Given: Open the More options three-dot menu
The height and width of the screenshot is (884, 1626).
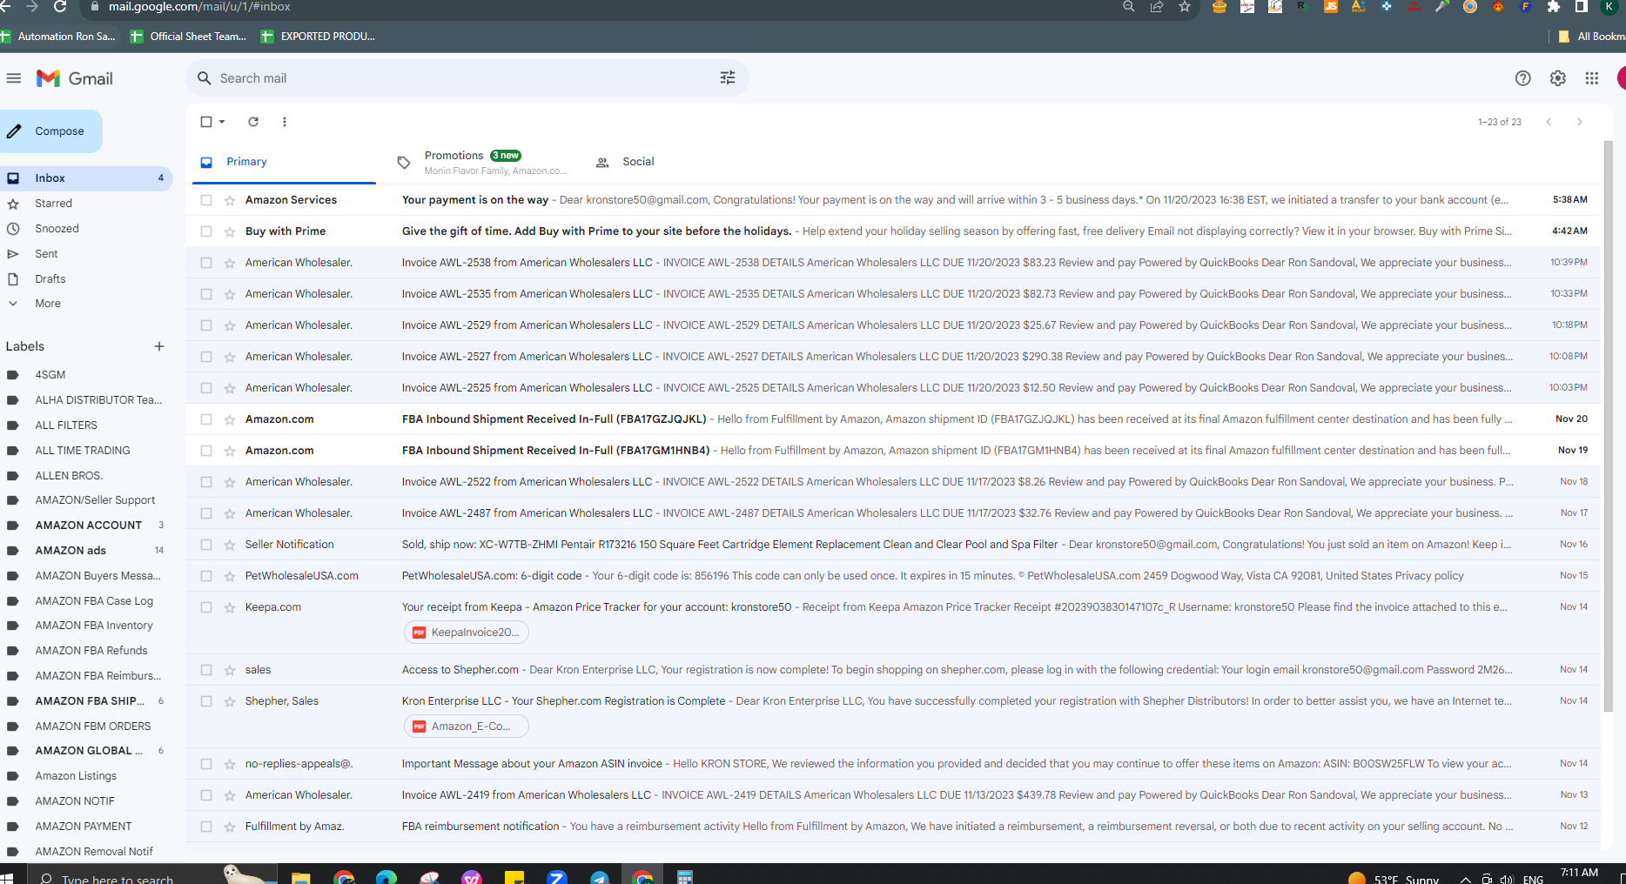Looking at the screenshot, I should click(285, 122).
